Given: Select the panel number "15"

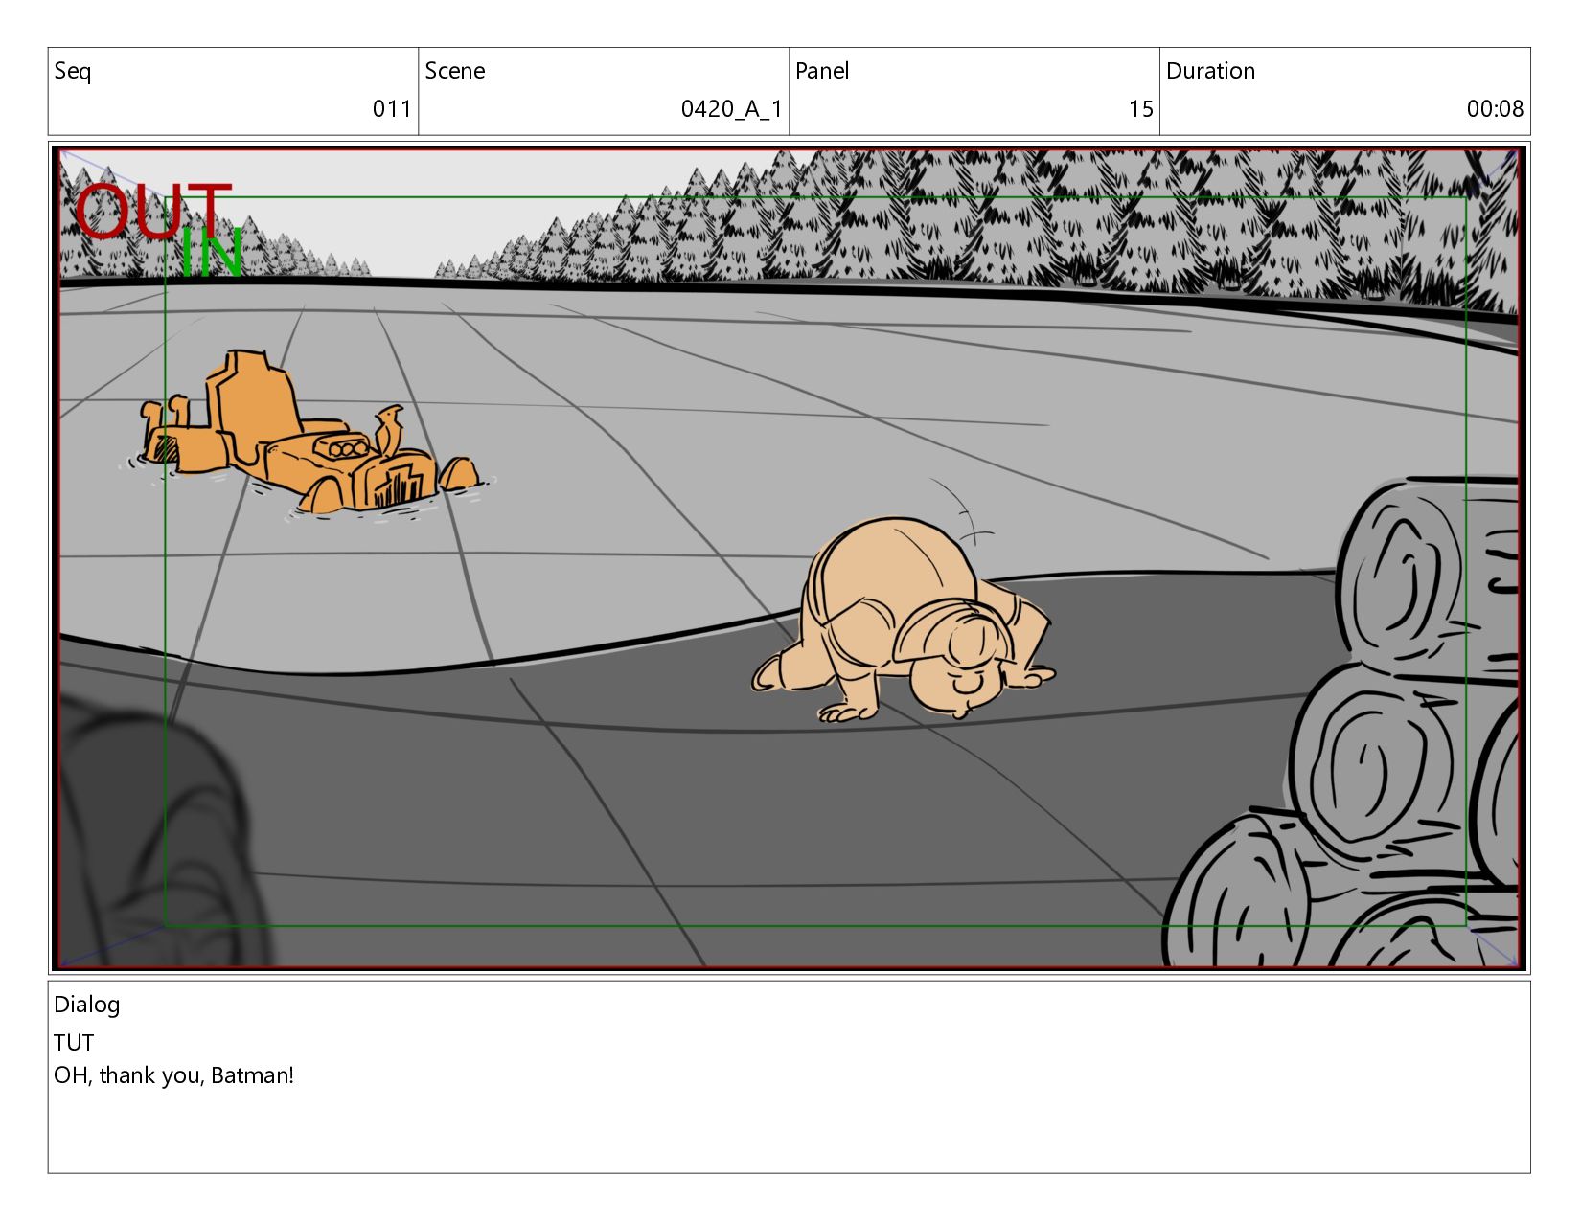Looking at the screenshot, I should [1140, 109].
